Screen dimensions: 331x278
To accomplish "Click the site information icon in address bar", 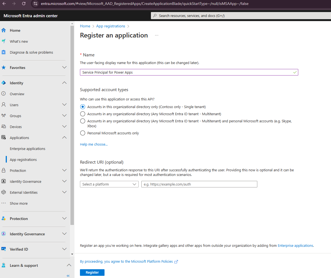I will [x=35, y=4].
